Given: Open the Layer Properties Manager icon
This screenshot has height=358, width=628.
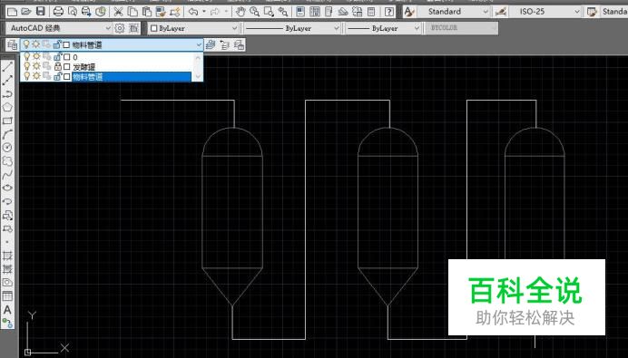Looking at the screenshot, I should [x=12, y=44].
